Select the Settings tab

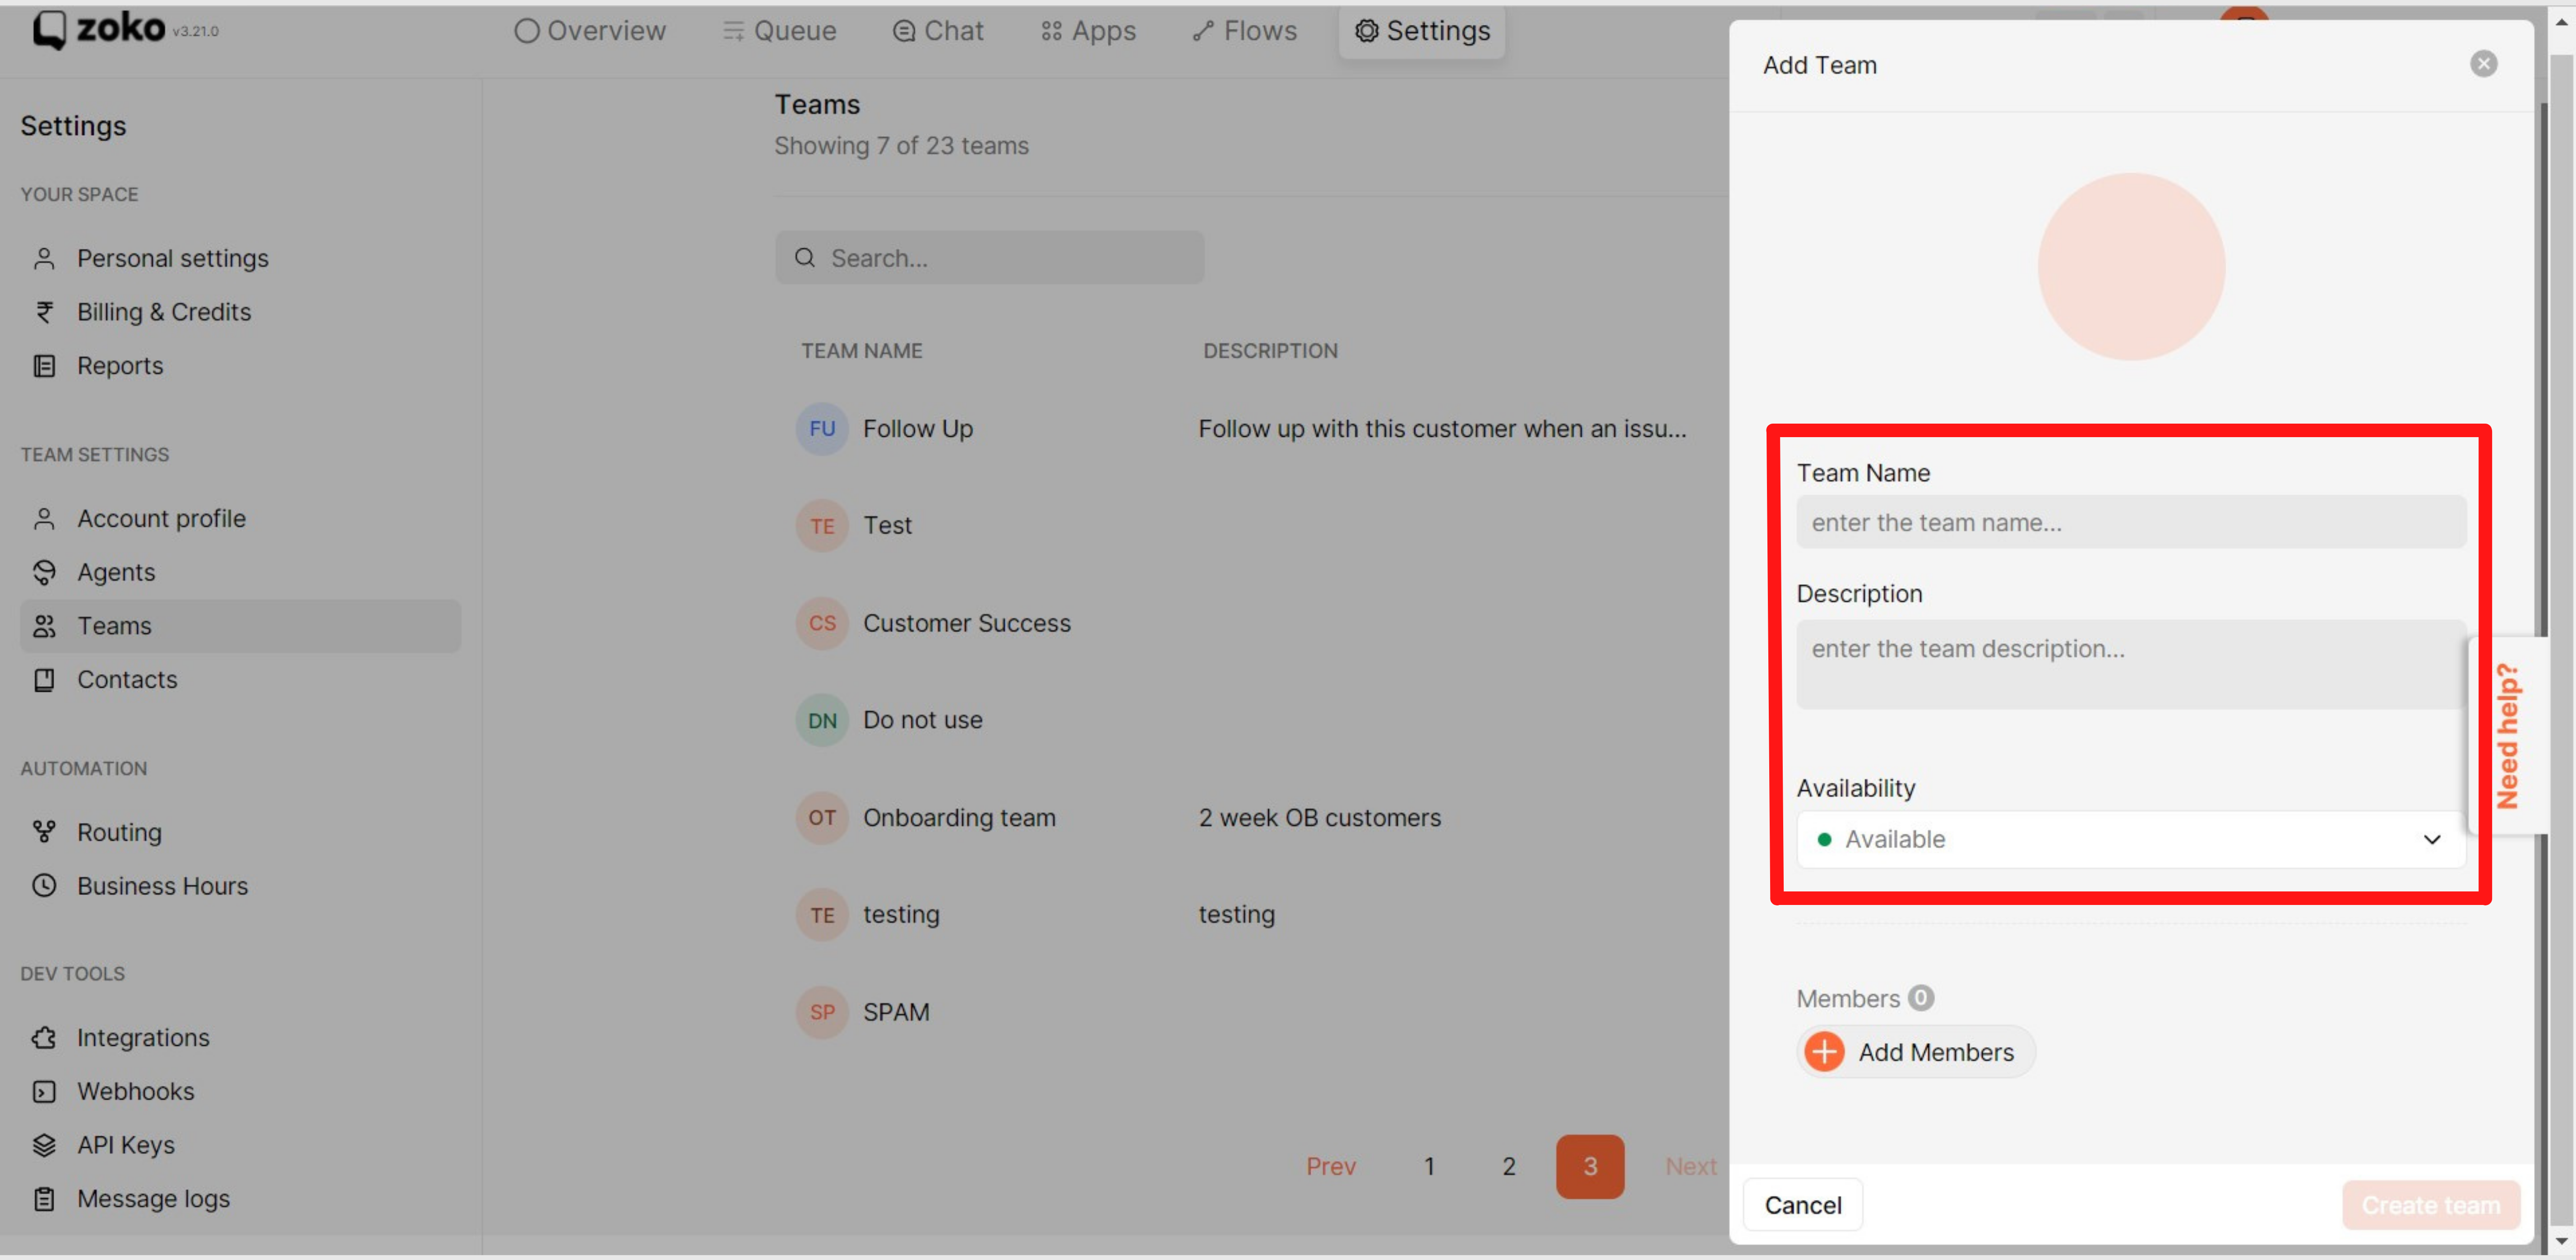tap(1422, 31)
